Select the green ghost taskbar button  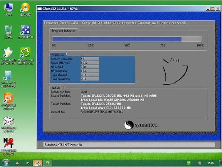(47, 163)
